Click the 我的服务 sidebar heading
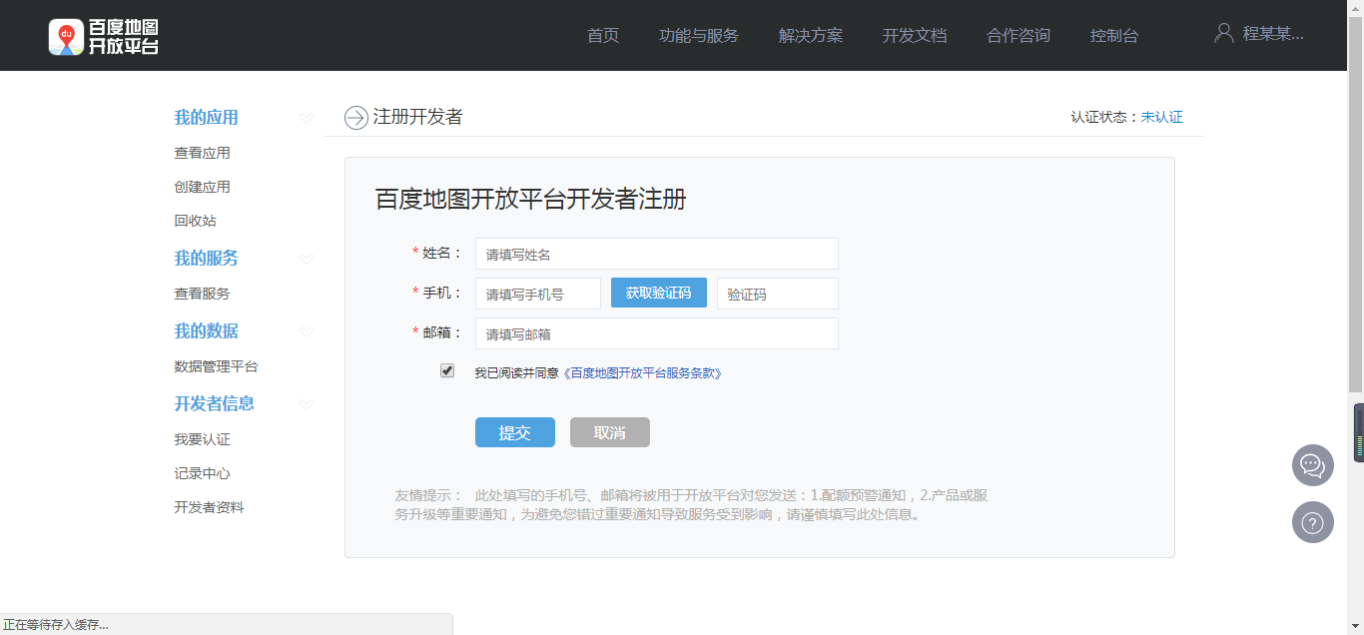 pyautogui.click(x=207, y=258)
